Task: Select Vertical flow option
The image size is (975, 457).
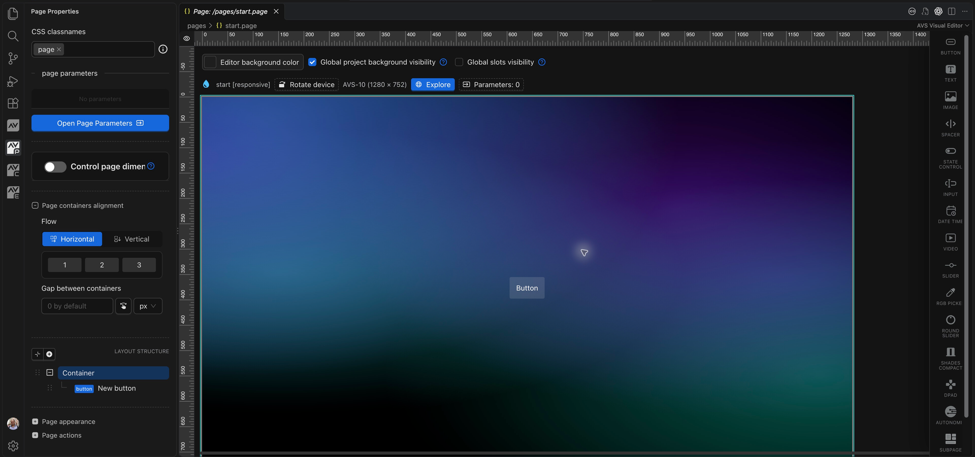Action: (132, 239)
